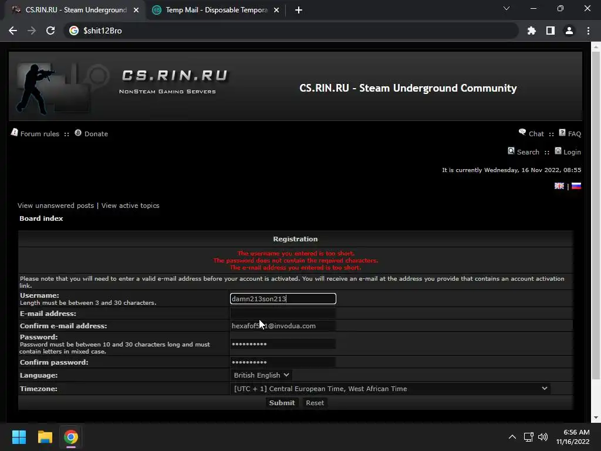Click the Search magnifier icon
Screen dimensions: 601x451
point(511,150)
